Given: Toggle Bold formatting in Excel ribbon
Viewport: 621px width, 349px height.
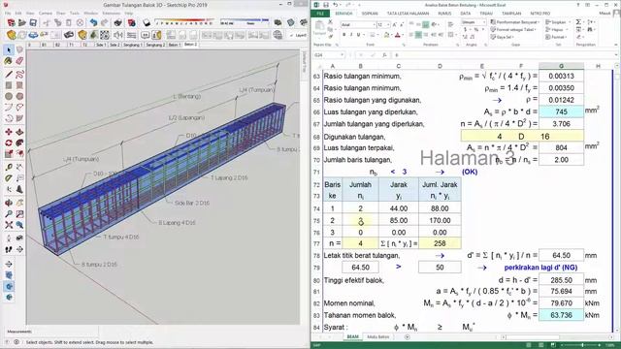Looking at the screenshot, I should [343, 35].
